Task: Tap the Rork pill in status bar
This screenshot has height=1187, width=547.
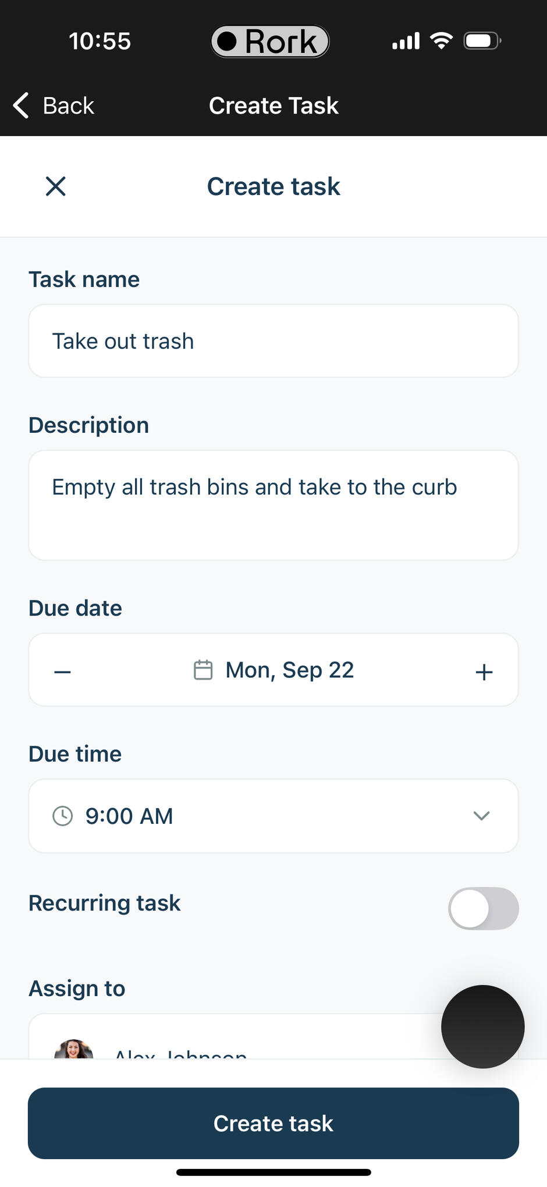Action: [270, 41]
